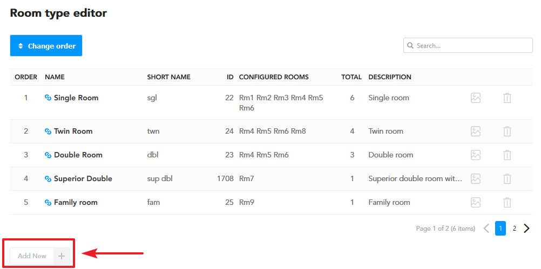Delete the Single Room type
Image resolution: width=541 pixels, height=269 pixels.
[x=507, y=98]
